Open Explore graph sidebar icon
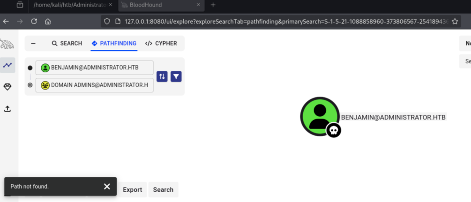The image size is (471, 202). pyautogui.click(x=7, y=65)
